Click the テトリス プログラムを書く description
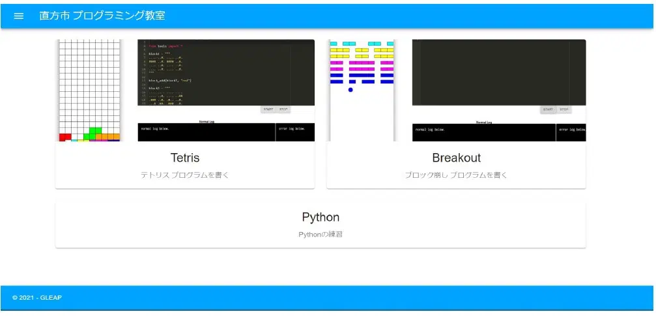This screenshot has height=316, width=656. [184, 175]
